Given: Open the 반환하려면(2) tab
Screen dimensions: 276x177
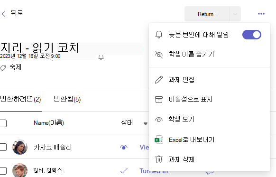Looking at the screenshot, I should (20, 99).
